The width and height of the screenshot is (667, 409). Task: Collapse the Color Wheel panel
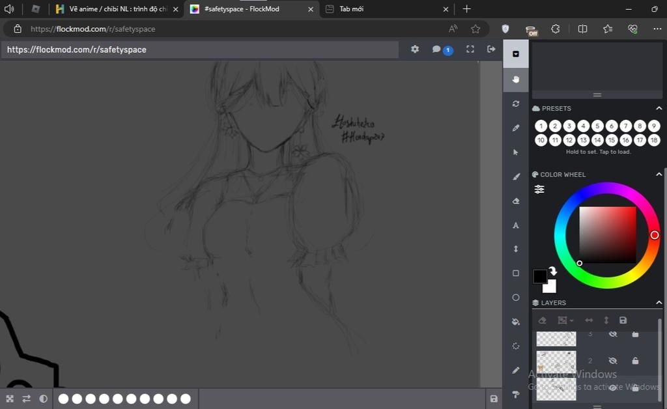pos(659,175)
